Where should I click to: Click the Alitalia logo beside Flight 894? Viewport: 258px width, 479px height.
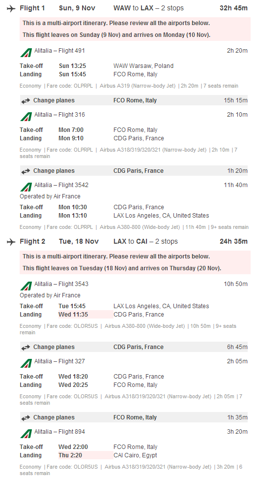26,434
